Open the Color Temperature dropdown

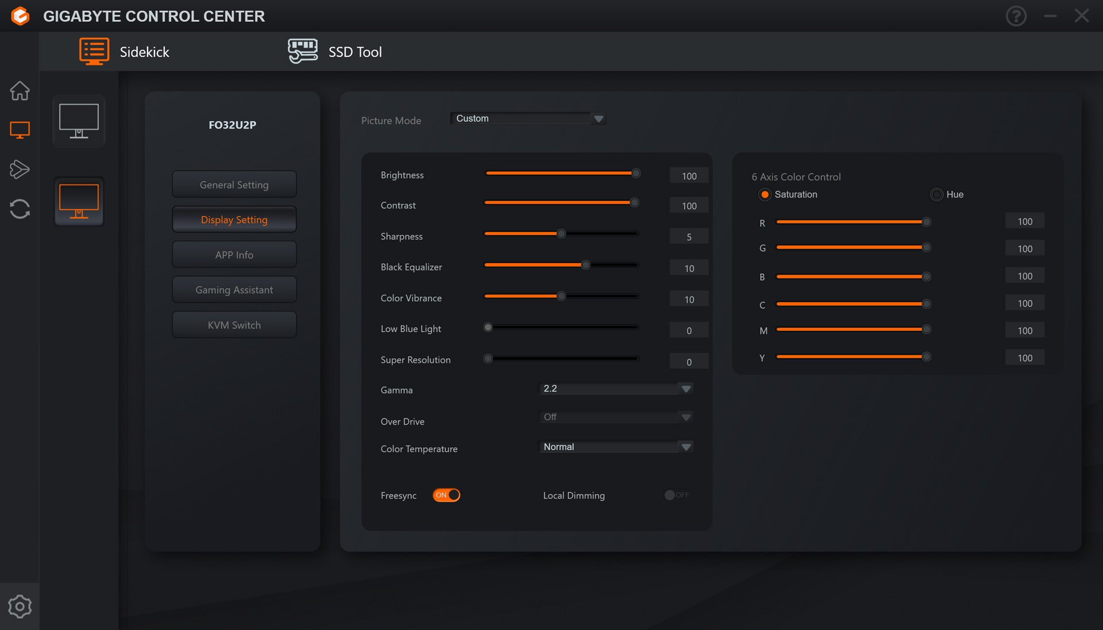tap(685, 447)
